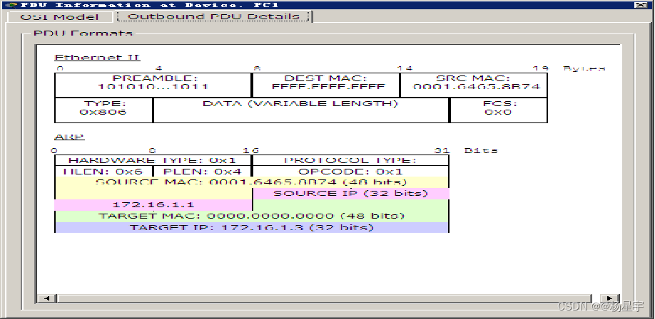Click the OPCODE 0x1 field

click(350, 172)
